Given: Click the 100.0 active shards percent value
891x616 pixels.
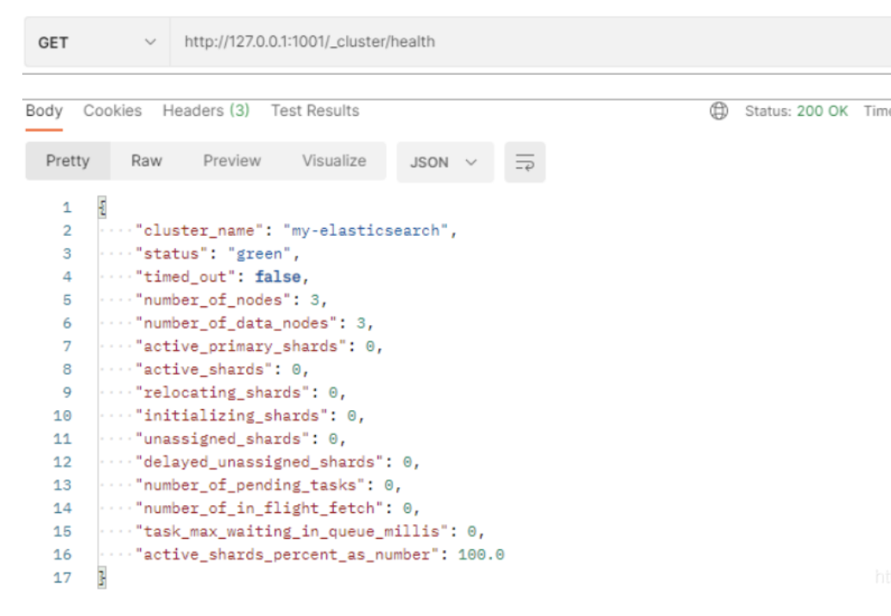Looking at the screenshot, I should pyautogui.click(x=481, y=554).
